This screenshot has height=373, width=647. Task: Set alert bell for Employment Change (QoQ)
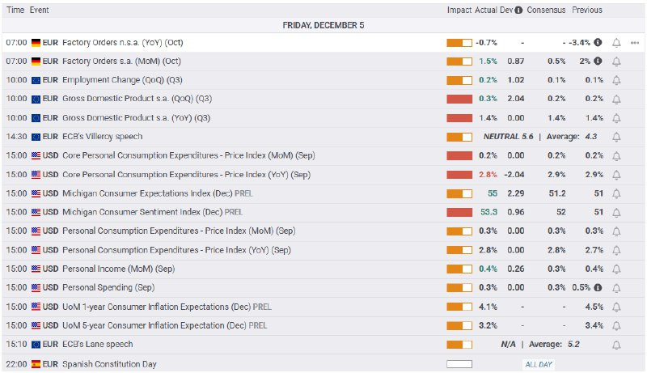(x=617, y=80)
